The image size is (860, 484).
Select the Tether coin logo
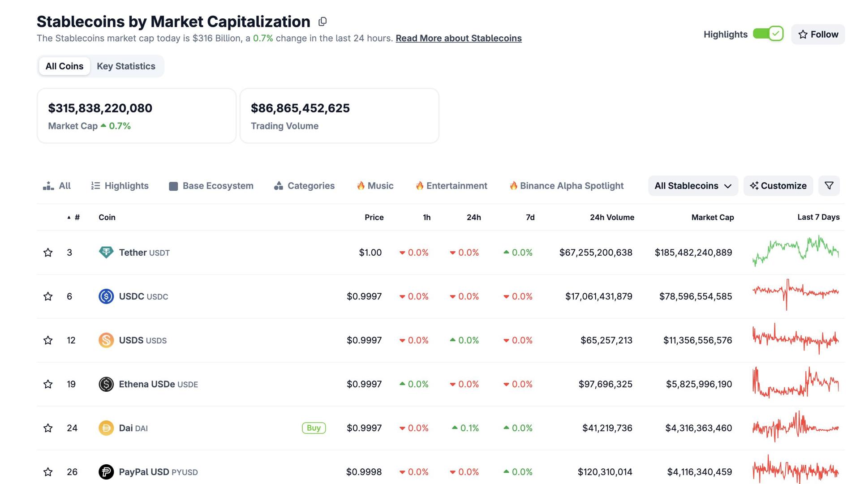pos(106,252)
